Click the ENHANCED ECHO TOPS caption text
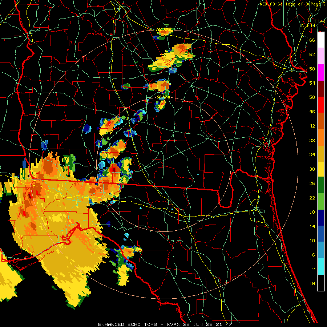 click(x=128, y=324)
